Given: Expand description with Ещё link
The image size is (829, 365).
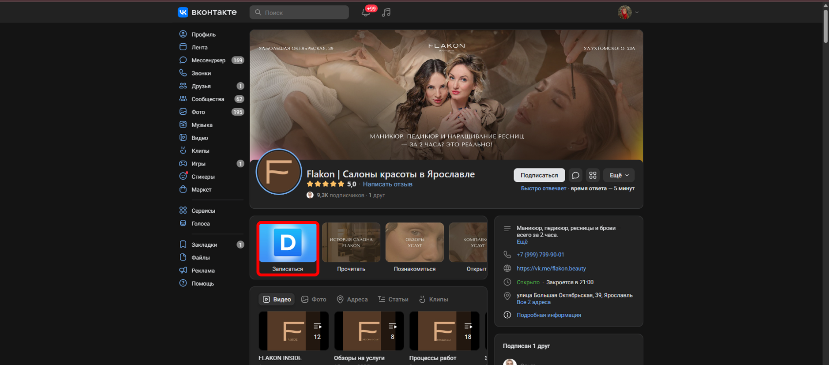Looking at the screenshot, I should point(522,242).
